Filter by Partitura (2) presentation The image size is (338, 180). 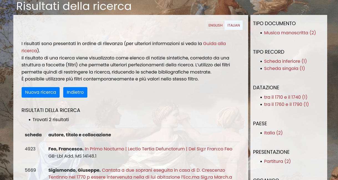(x=277, y=161)
